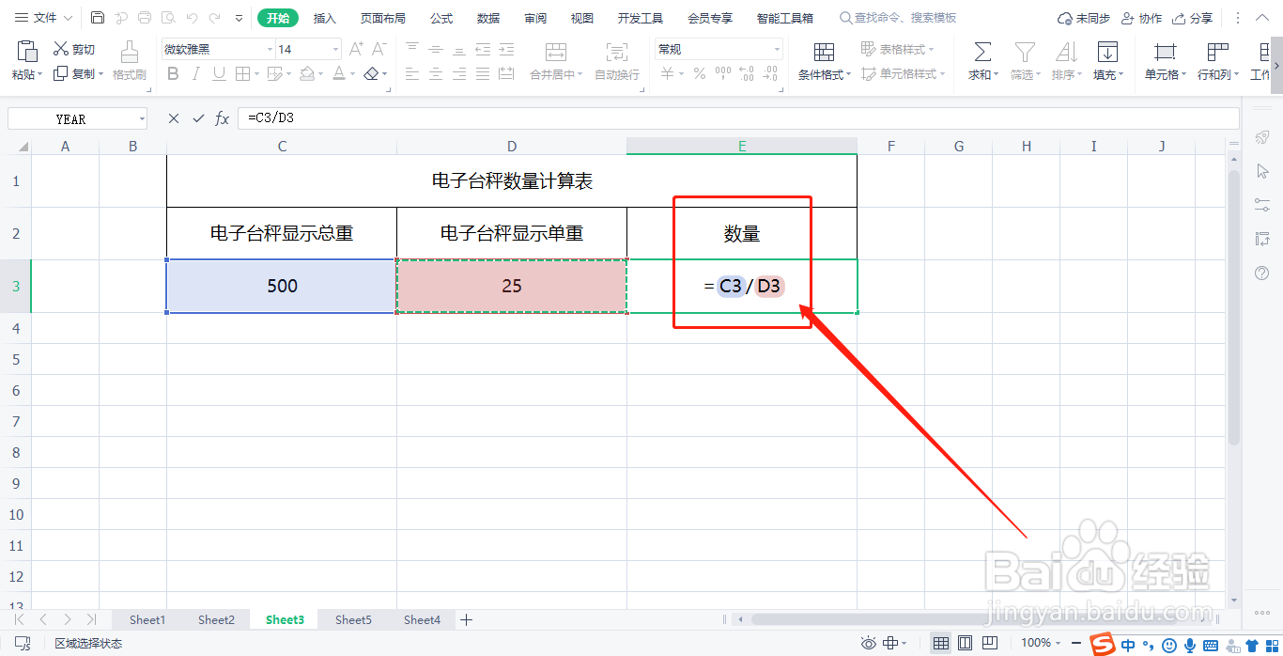Switch to the Sheet5 worksheet tab
This screenshot has height=656, width=1283.
(353, 619)
